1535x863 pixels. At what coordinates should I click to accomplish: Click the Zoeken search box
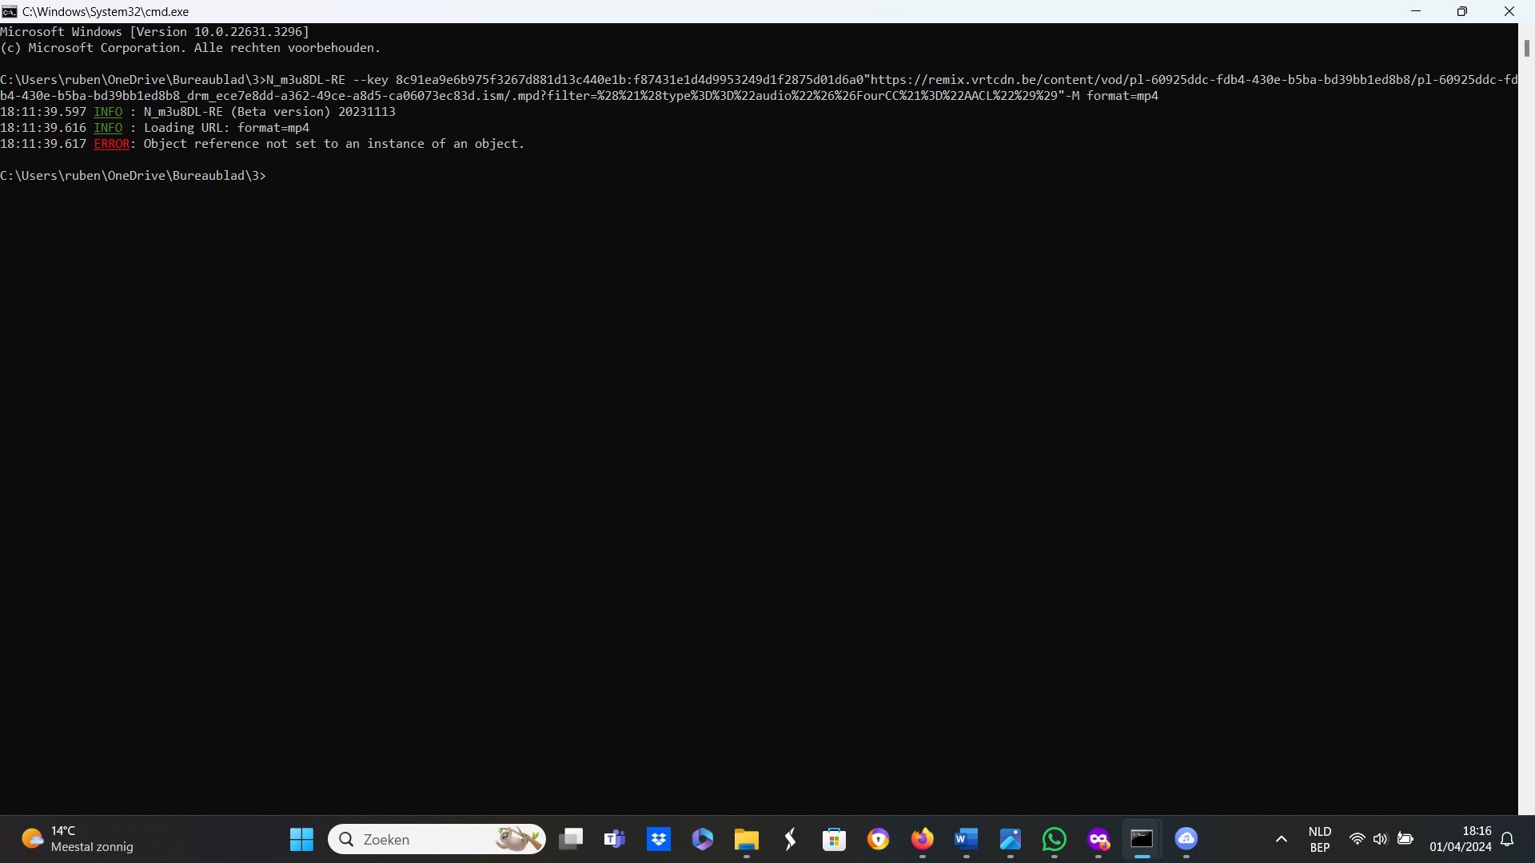coord(437,839)
